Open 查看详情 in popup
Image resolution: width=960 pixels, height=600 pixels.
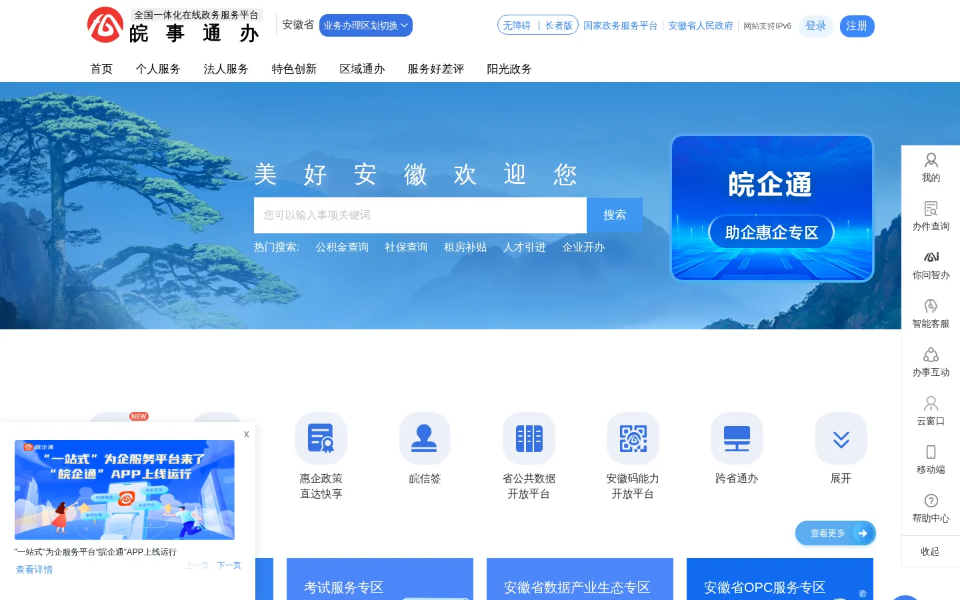tap(34, 569)
